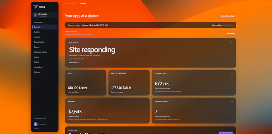Click the 'In the past 7 days' caption

pyautogui.click(x=73, y=92)
